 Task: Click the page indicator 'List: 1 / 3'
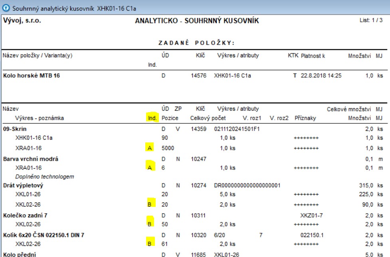[371, 20]
